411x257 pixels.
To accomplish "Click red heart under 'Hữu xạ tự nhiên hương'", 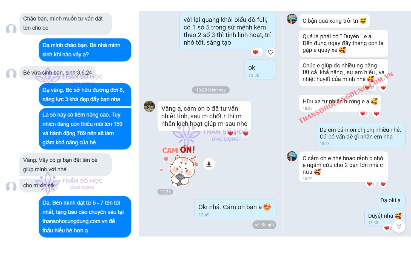I will point(376,114).
